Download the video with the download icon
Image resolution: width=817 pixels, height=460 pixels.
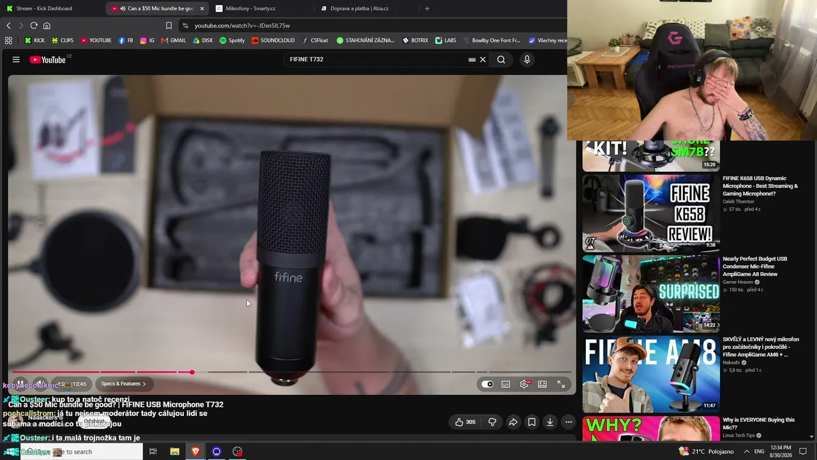coord(550,422)
